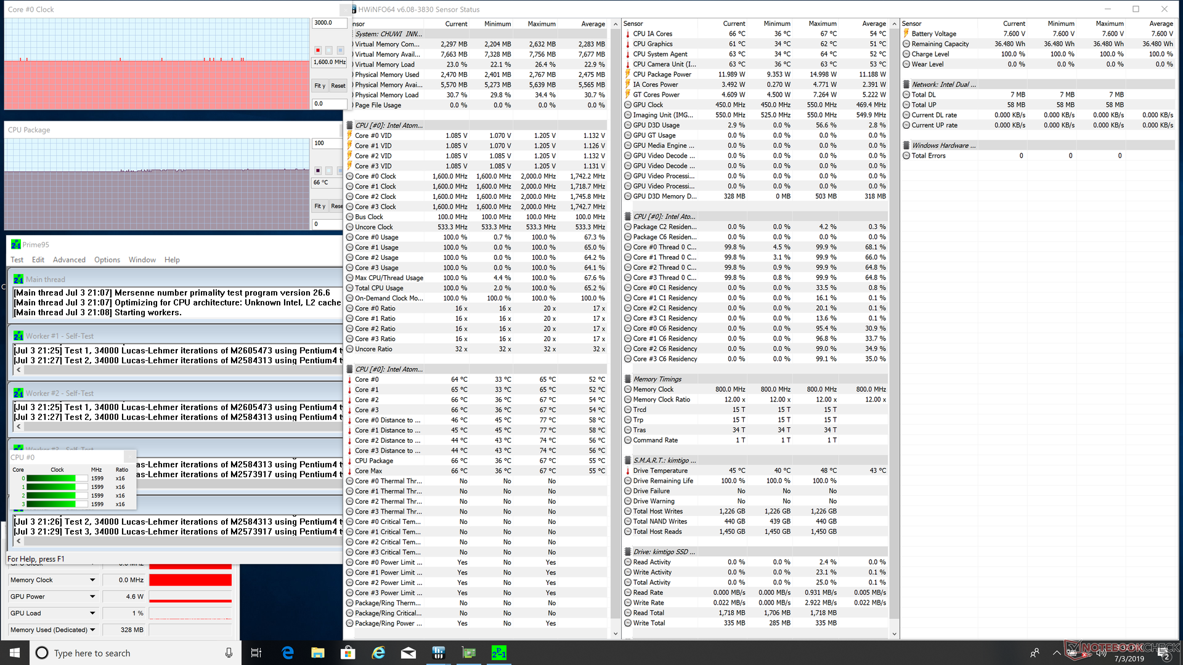Image resolution: width=1183 pixels, height=665 pixels.
Task: Toggle red color box in Core #0 Clock graph
Action: (x=318, y=50)
